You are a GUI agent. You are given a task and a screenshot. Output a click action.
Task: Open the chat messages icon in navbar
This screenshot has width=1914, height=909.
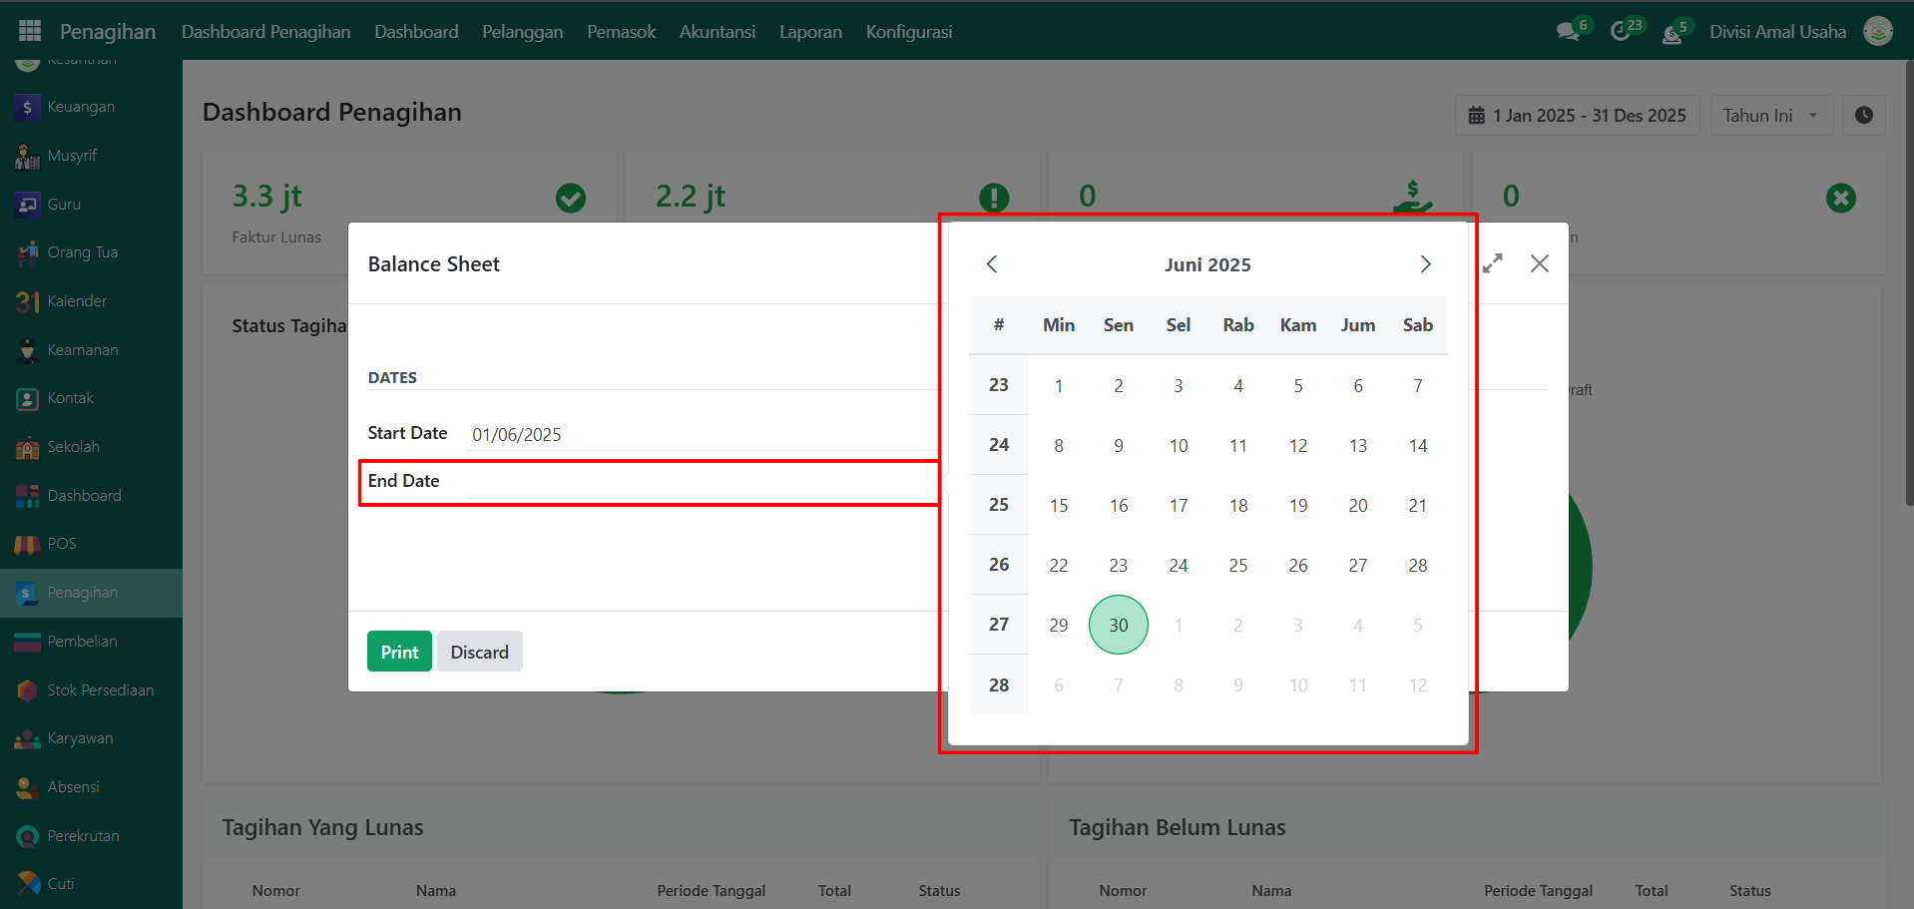pos(1568,32)
